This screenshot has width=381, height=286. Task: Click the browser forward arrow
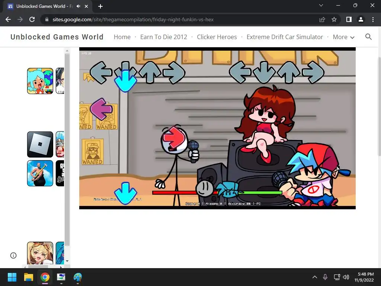(20, 19)
